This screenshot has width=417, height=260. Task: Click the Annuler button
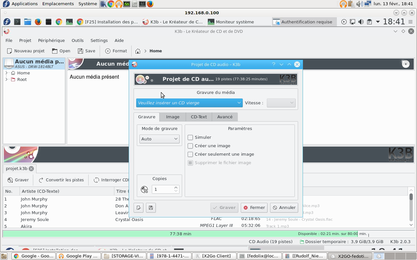[284, 208]
